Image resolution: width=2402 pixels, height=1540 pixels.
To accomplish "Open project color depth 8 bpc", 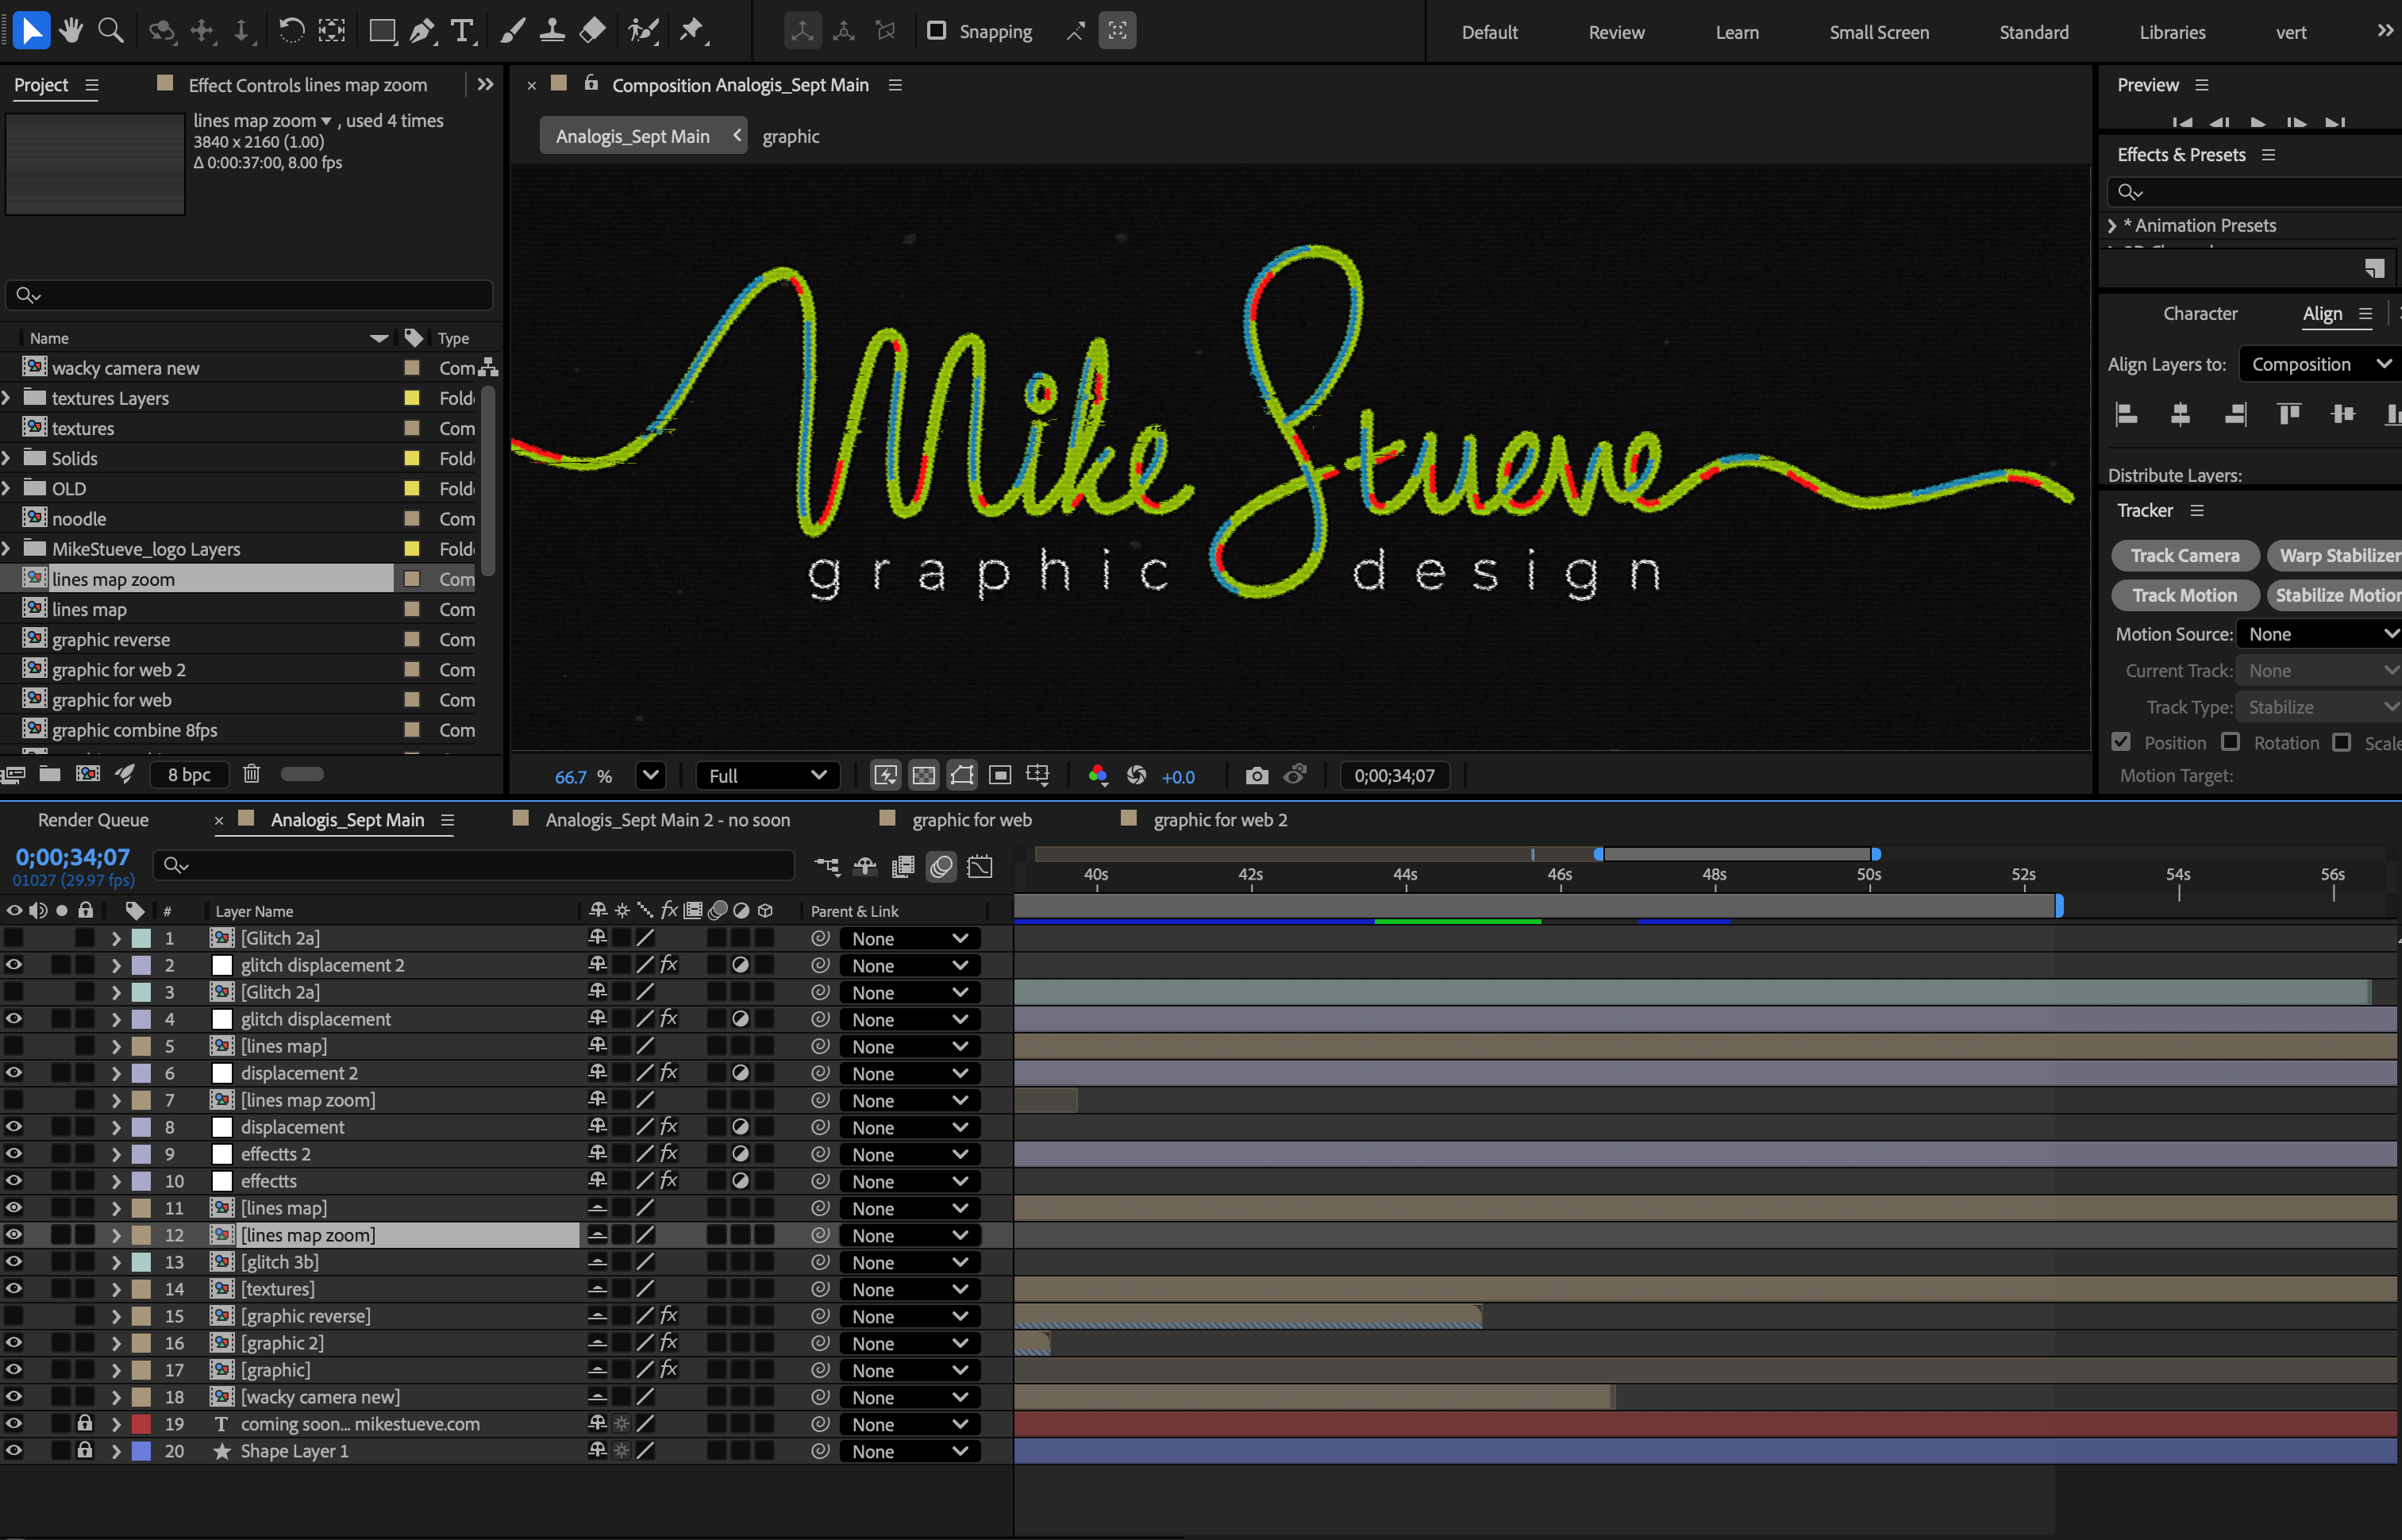I will [x=189, y=774].
